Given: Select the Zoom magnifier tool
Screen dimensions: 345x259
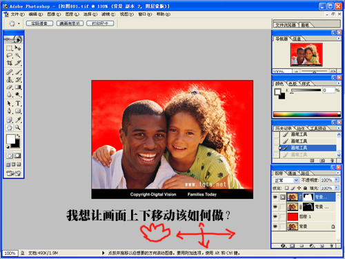Looking at the screenshot, I should click(x=18, y=128).
